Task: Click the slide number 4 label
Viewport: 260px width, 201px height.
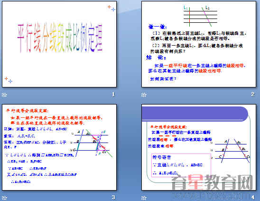Action: click(x=253, y=197)
